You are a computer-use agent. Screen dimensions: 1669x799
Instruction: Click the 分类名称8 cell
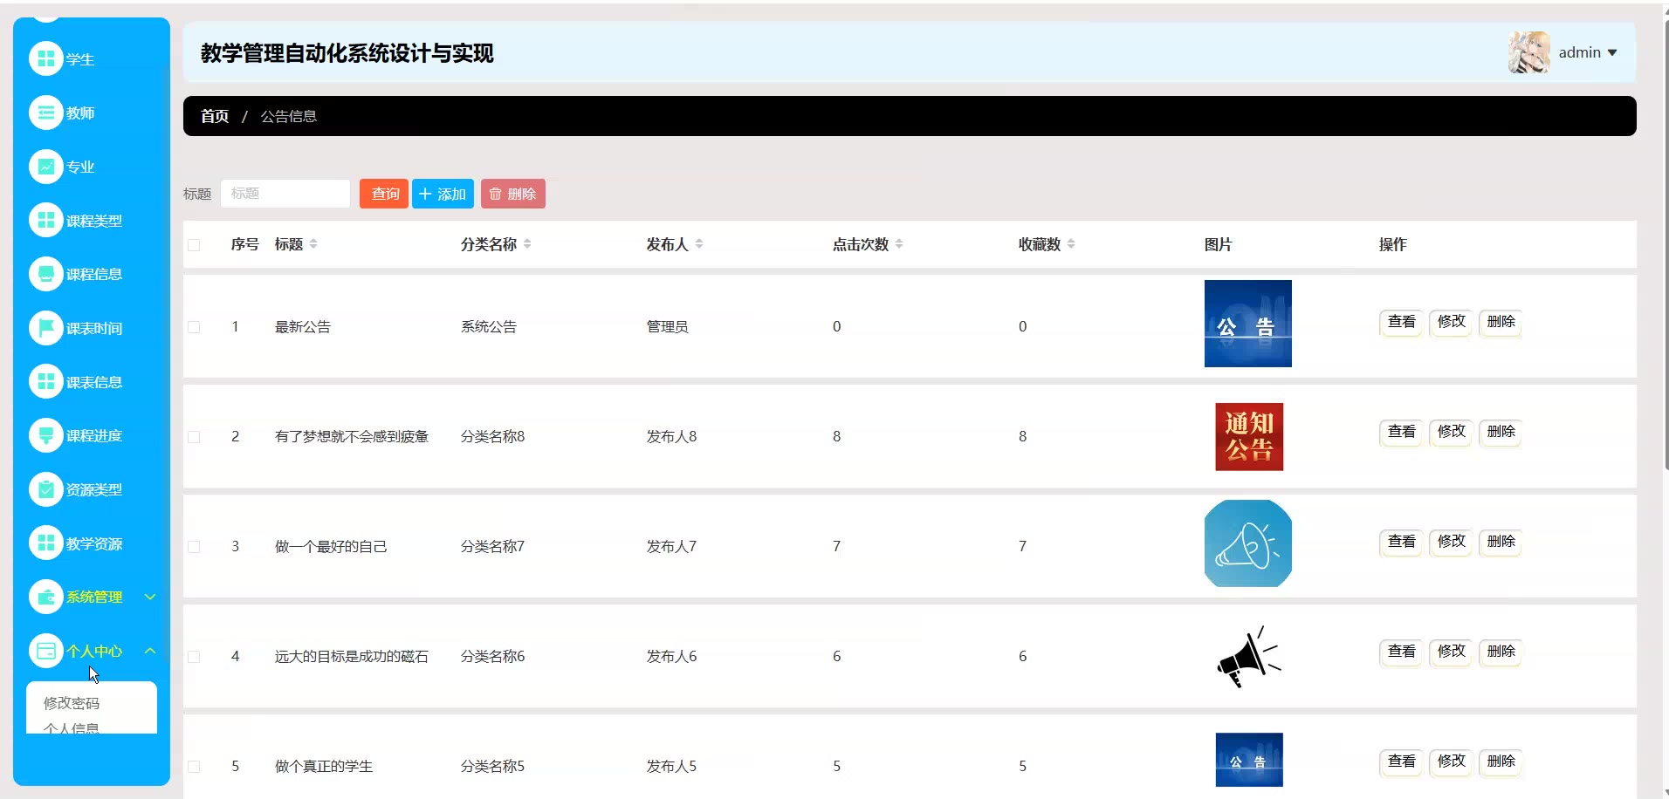[493, 437]
